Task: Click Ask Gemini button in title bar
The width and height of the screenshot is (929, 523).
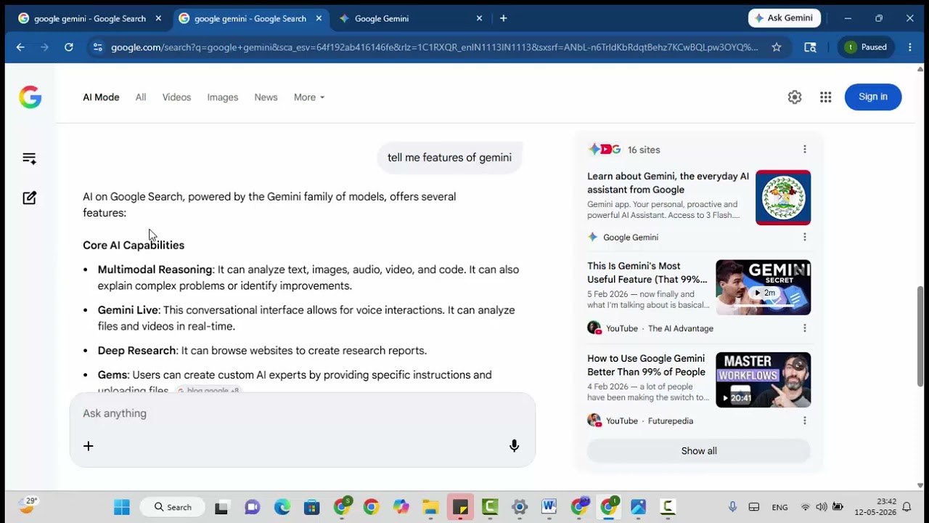Action: (x=785, y=18)
